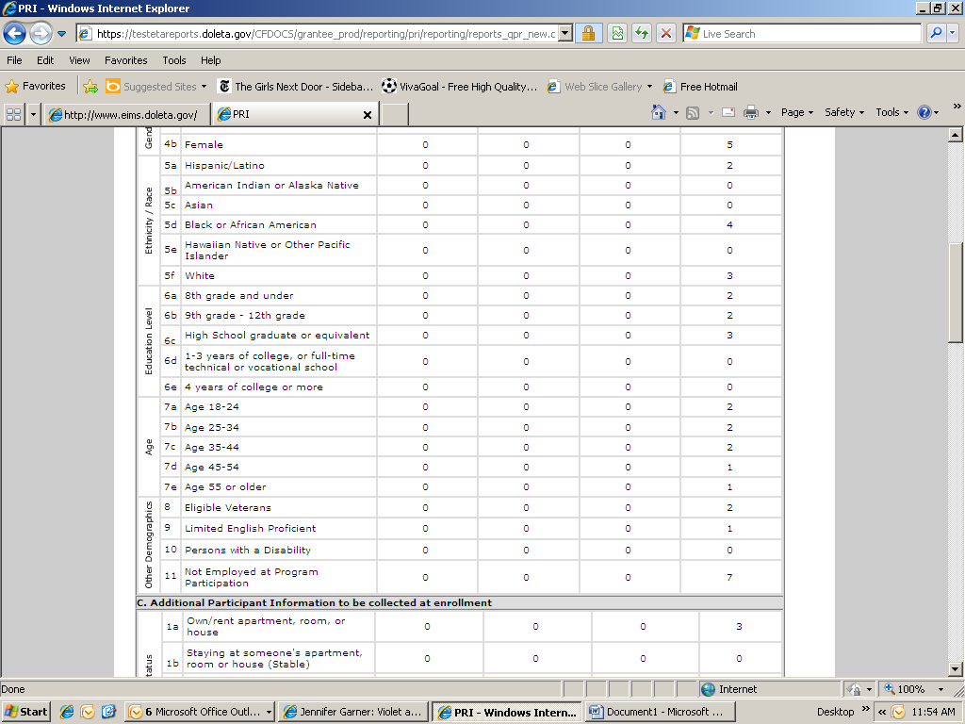Click the Home icon in command bar
Viewport: 965px width, 724px height.
[x=660, y=112]
